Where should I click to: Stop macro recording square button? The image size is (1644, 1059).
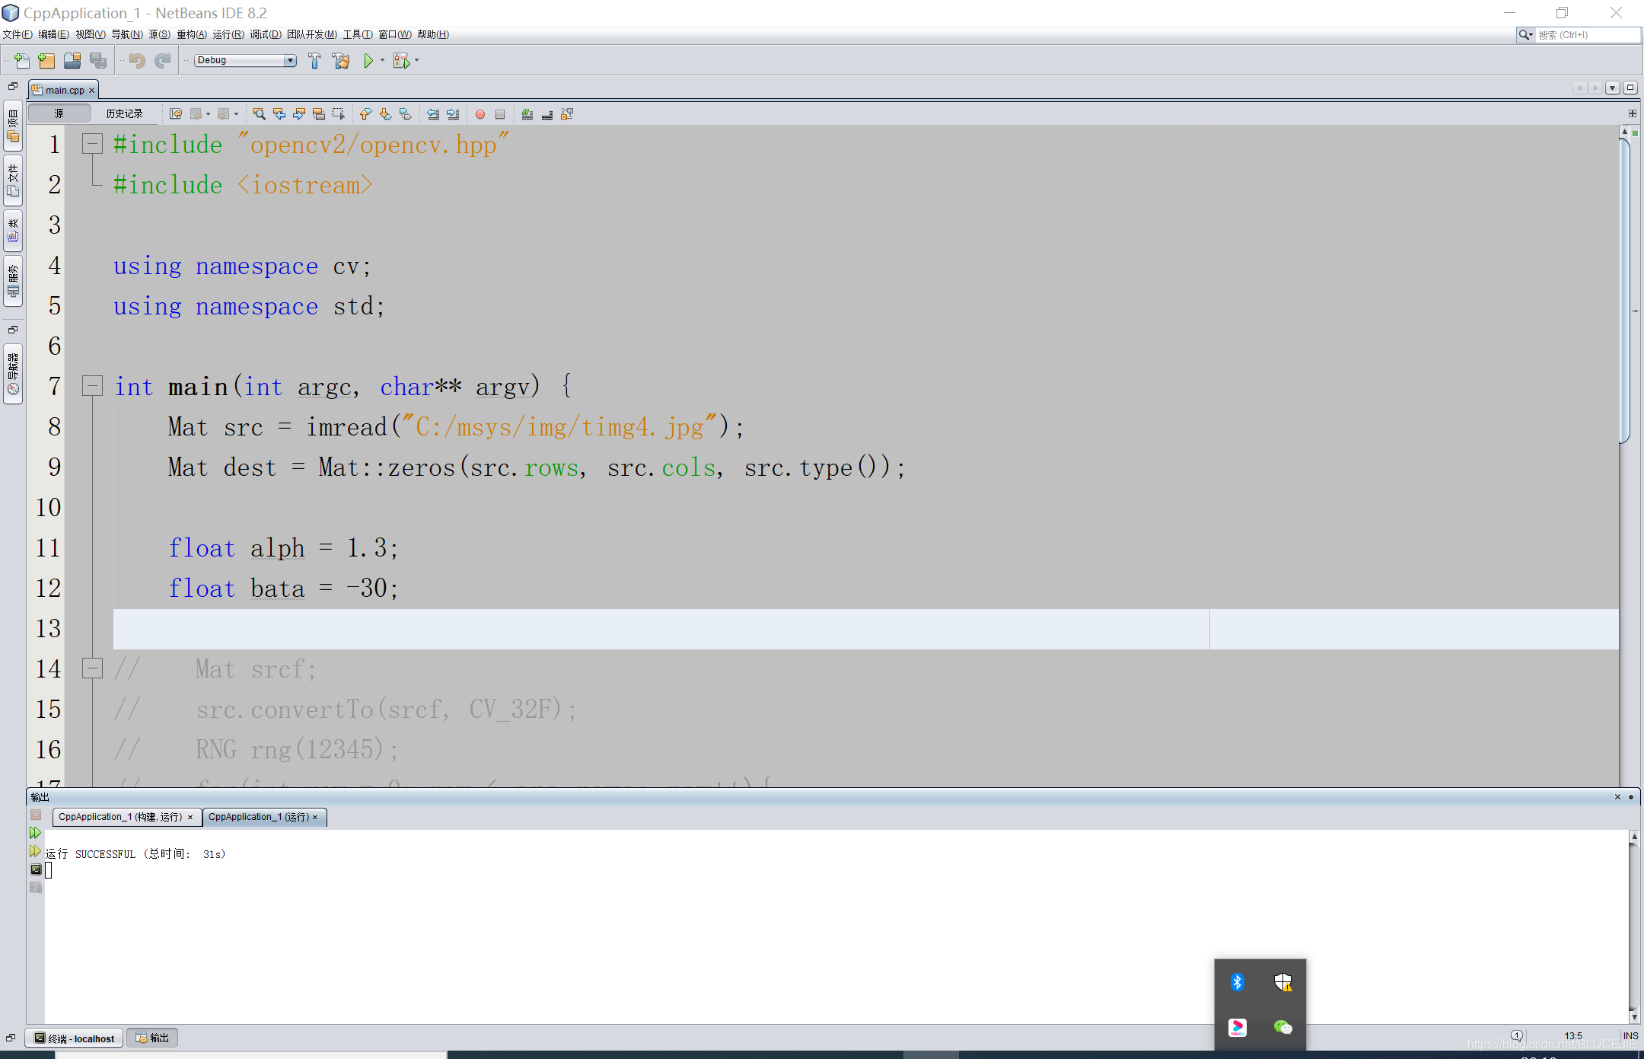pos(500,114)
